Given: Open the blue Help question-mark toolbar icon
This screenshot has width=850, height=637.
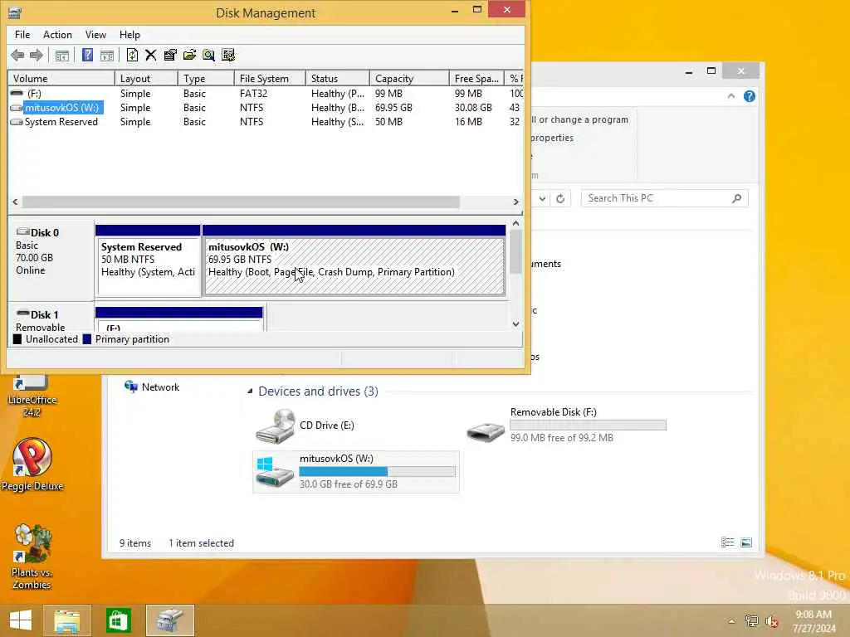Looking at the screenshot, I should click(x=87, y=55).
